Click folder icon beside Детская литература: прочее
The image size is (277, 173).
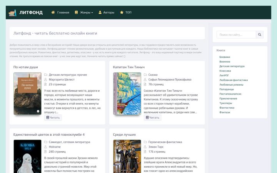[45, 75]
